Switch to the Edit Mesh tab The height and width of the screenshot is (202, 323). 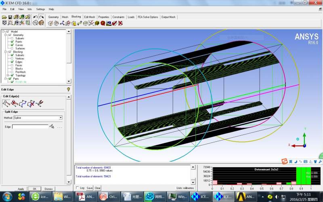tap(90, 17)
